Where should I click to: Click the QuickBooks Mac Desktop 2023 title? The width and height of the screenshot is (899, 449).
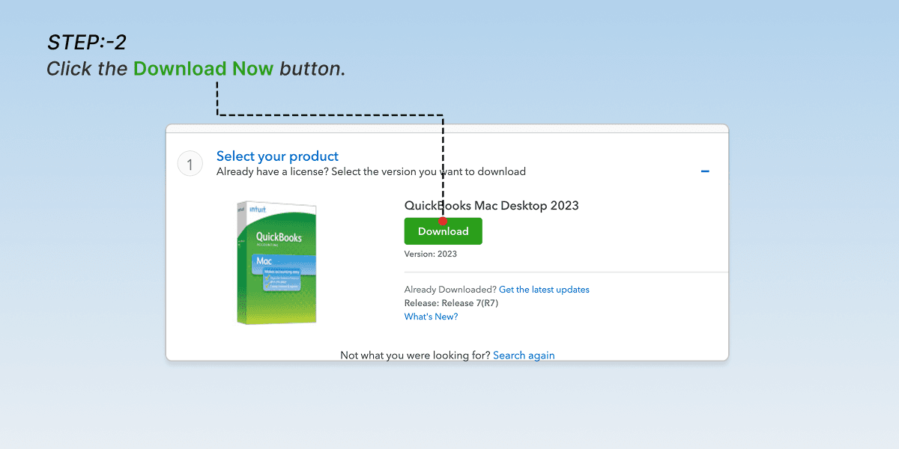[x=491, y=205]
